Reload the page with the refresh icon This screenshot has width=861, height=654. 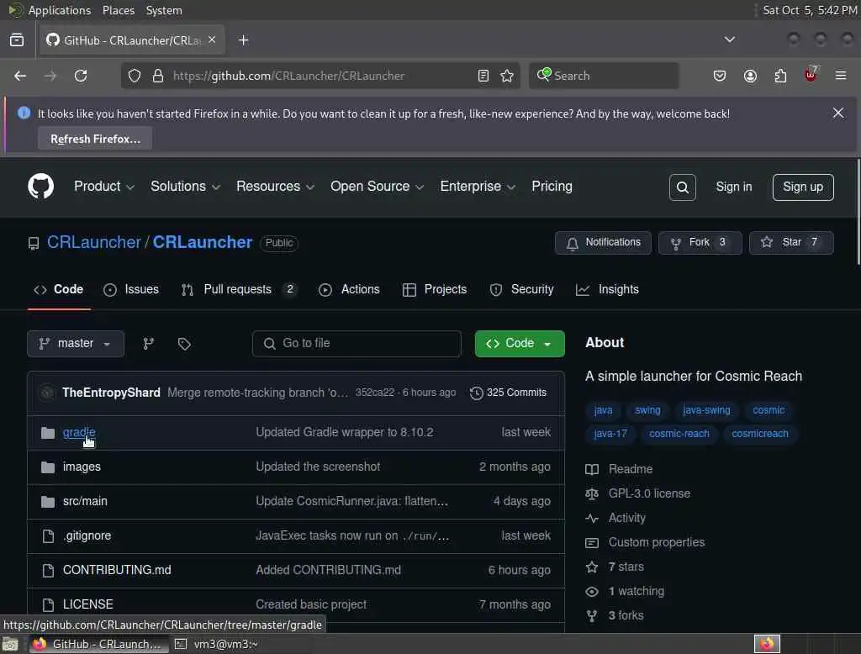pyautogui.click(x=81, y=76)
